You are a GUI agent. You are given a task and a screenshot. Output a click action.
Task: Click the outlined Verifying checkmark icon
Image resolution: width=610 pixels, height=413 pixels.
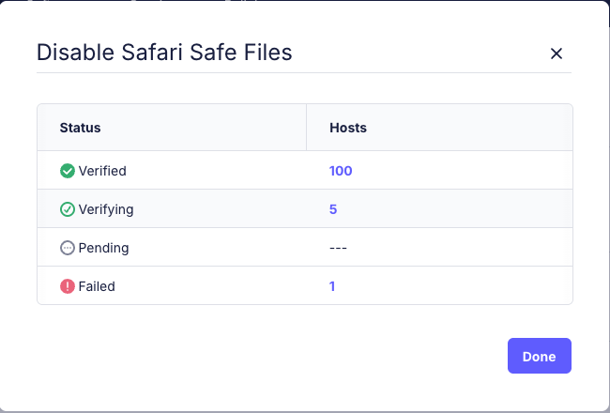pyautogui.click(x=68, y=209)
